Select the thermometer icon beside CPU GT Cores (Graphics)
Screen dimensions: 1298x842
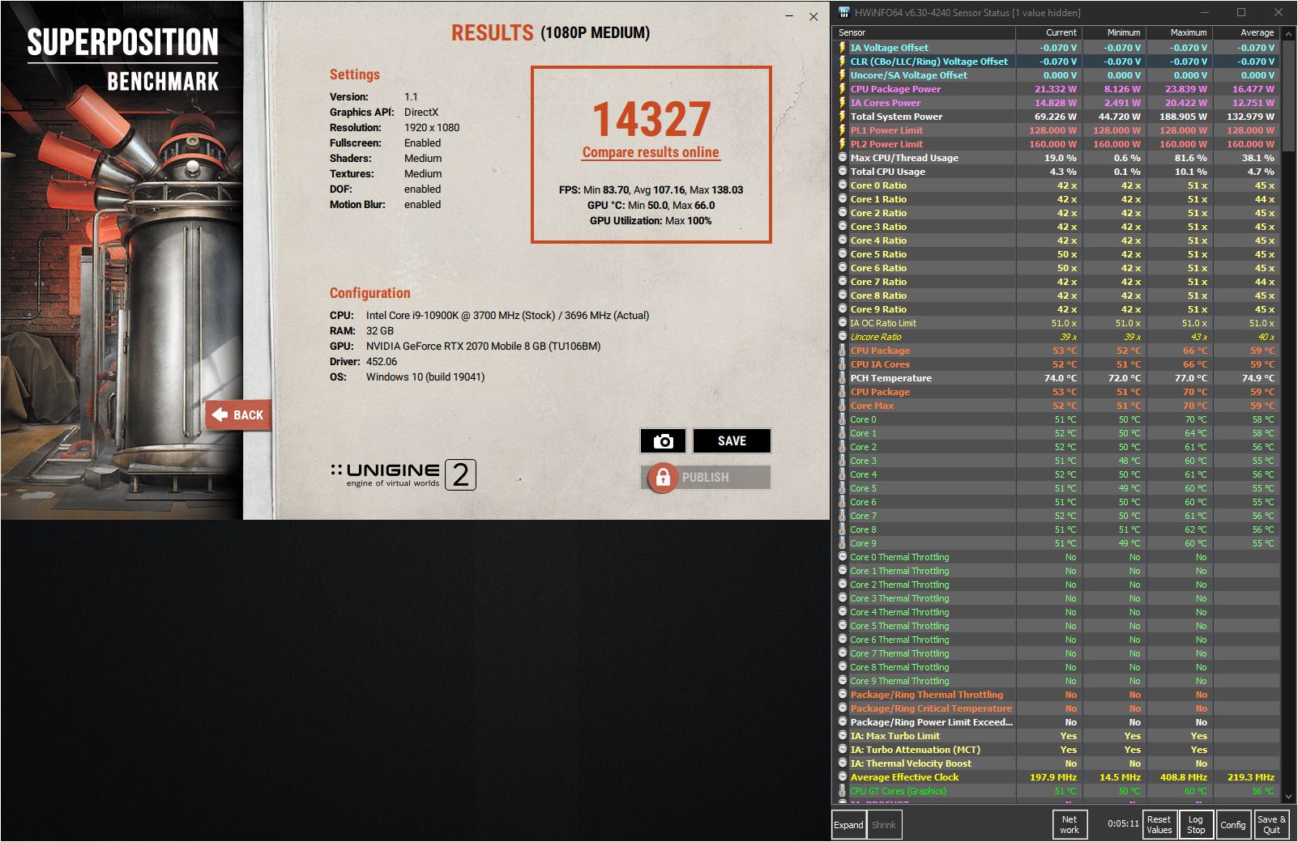[842, 791]
